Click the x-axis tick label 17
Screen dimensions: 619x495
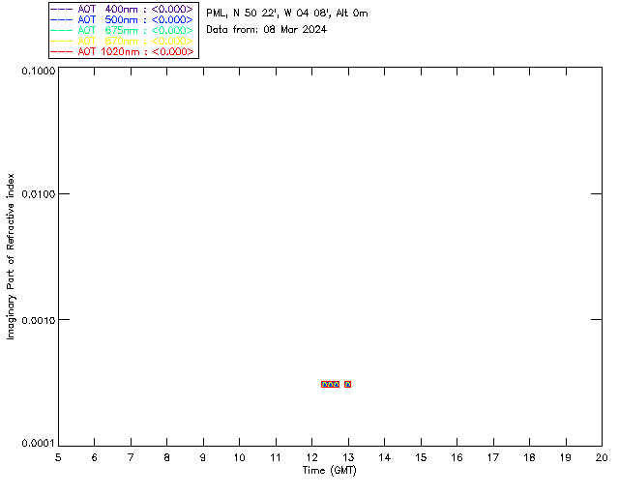[493, 457]
